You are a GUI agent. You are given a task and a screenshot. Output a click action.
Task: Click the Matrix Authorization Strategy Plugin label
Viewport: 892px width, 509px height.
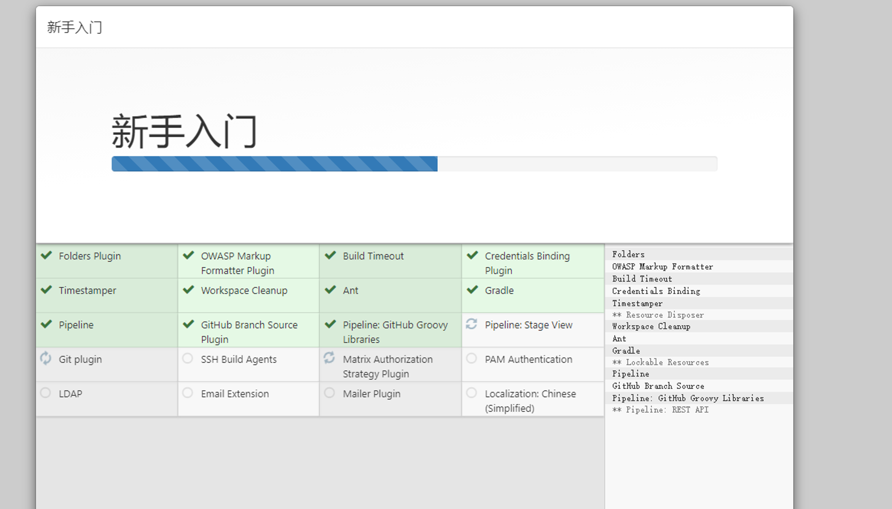[x=388, y=366]
